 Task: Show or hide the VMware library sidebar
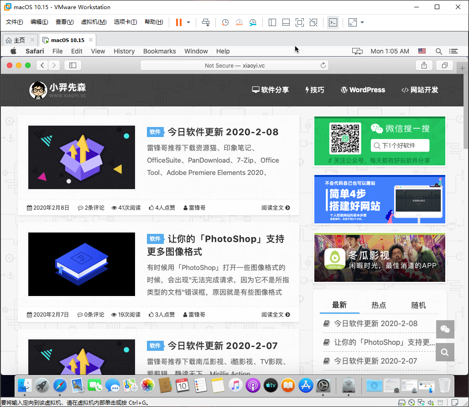pos(272,22)
